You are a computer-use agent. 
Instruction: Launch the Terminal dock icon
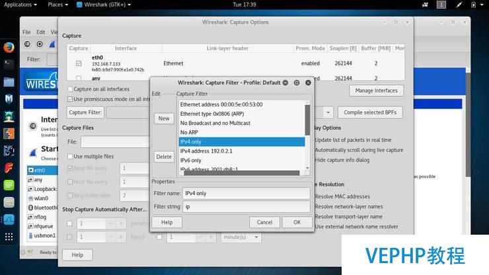point(9,65)
